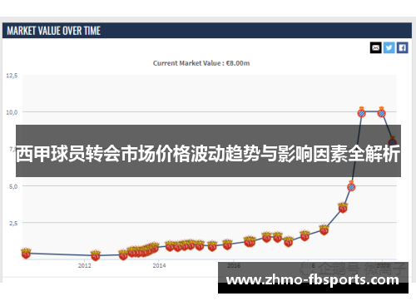Click the crest marker just below 5,0
This screenshot has height=301, width=416.
point(343,207)
